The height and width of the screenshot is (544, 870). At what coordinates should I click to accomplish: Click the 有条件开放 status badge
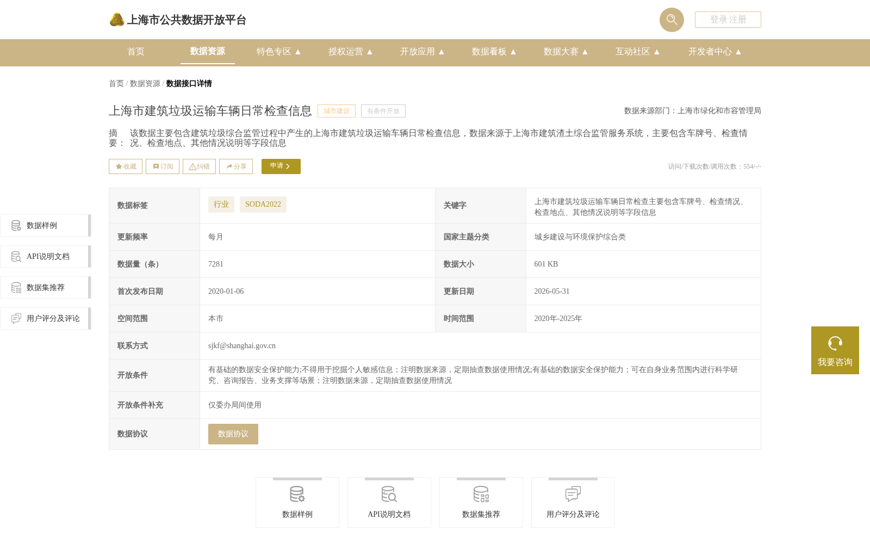(383, 111)
